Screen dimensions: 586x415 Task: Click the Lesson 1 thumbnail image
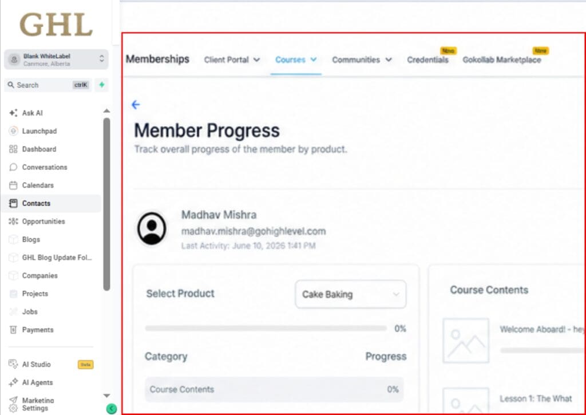point(466,401)
